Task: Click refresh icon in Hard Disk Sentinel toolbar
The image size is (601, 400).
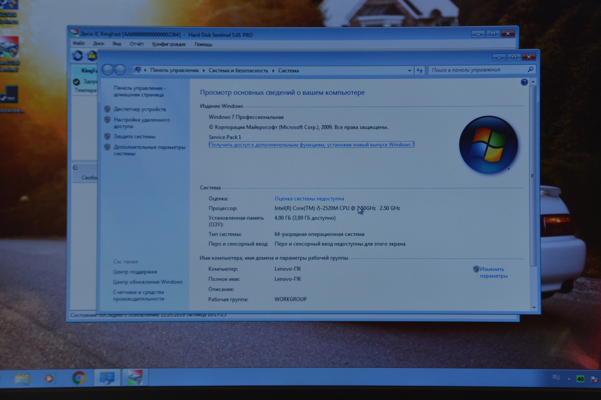Action: (x=78, y=56)
